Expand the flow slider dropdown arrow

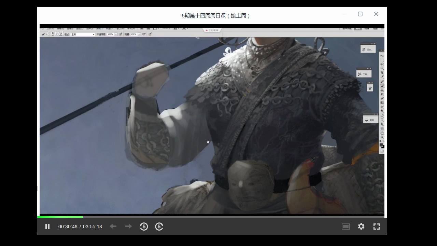point(139,35)
